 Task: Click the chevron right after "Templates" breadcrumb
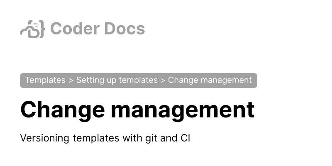[x=71, y=80]
